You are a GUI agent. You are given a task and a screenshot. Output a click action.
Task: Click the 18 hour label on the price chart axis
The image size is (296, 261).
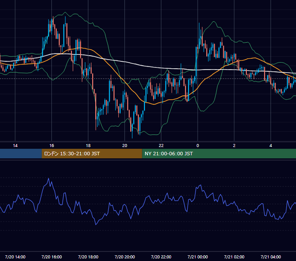88,146
